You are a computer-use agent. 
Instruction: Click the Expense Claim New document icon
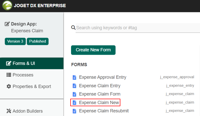(74, 102)
